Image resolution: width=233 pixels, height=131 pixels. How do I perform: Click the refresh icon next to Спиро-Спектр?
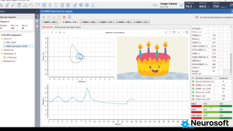coord(181,5)
